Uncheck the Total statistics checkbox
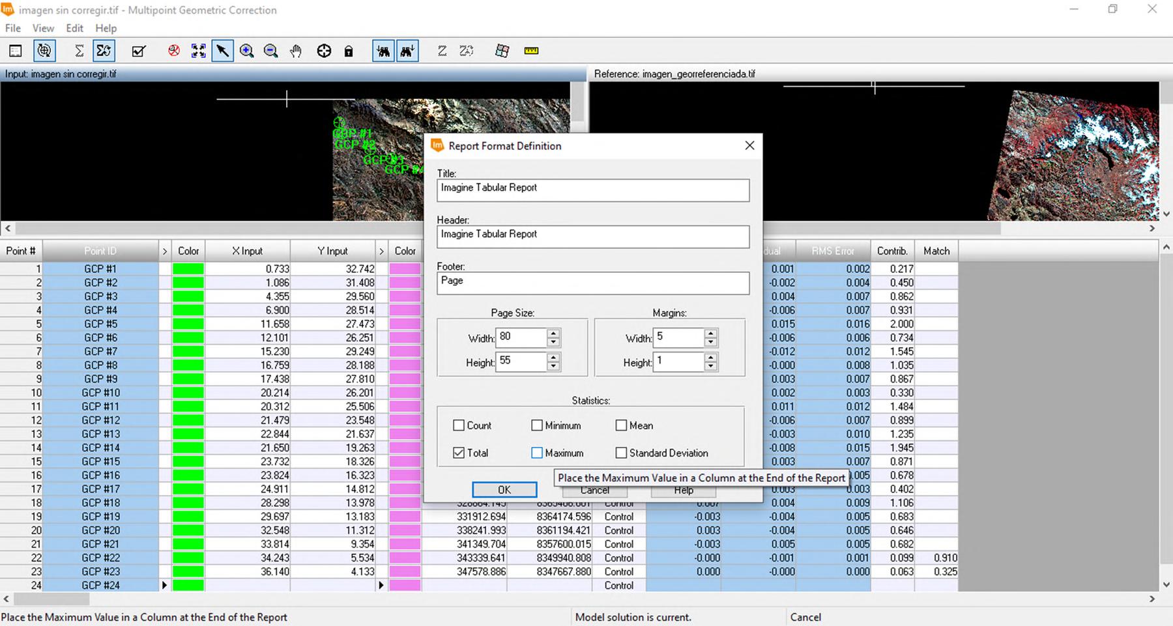1173x626 pixels. 459,453
